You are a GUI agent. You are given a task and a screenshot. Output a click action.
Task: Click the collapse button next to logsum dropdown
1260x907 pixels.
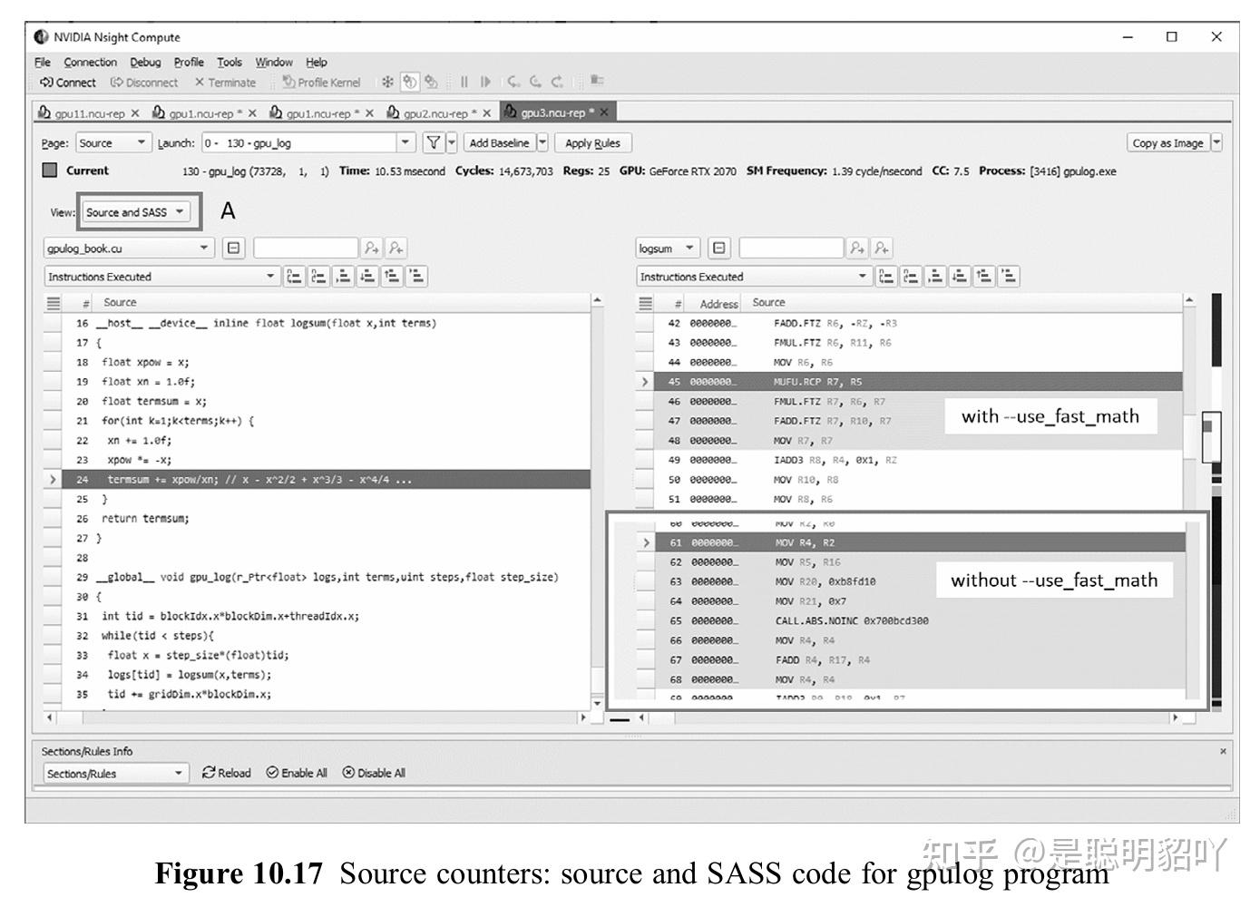click(x=719, y=248)
